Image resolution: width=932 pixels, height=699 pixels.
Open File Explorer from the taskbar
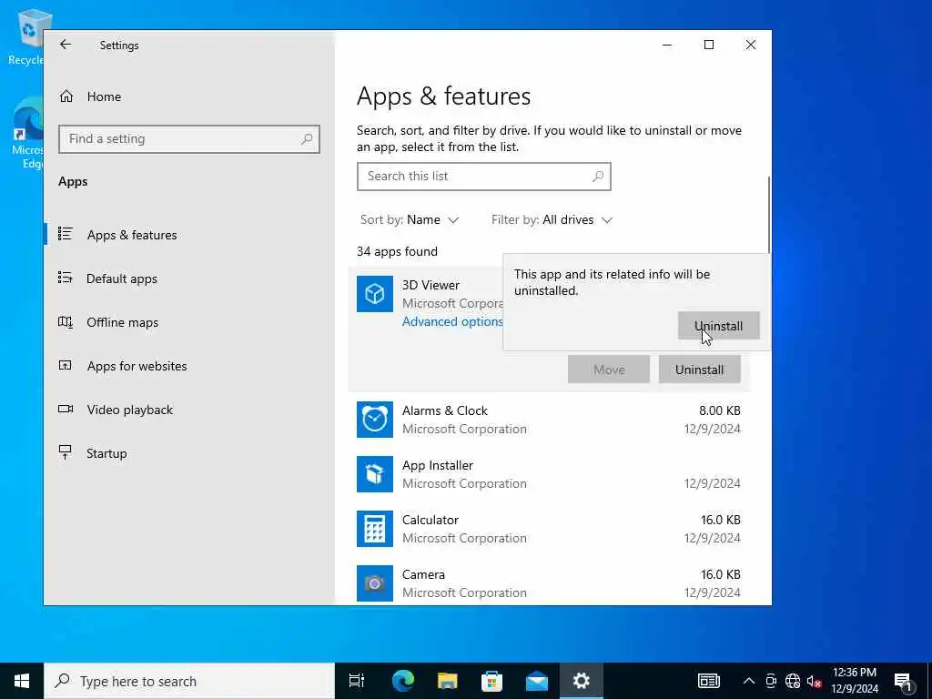point(447,681)
